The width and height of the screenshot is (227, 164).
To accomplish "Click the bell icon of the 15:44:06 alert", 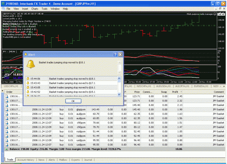I will point(28,79).
